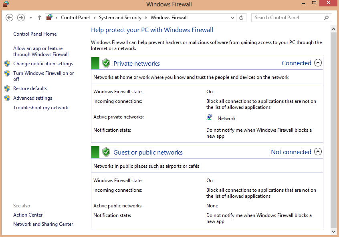This screenshot has width=339, height=237.
Task: Click the firewall icon in address bar
Action: pyautogui.click(x=50, y=17)
